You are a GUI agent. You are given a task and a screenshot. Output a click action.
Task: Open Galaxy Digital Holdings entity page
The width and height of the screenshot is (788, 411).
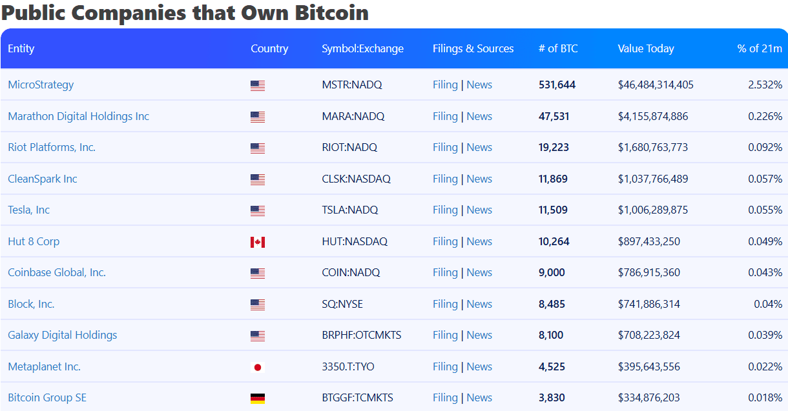click(x=62, y=335)
